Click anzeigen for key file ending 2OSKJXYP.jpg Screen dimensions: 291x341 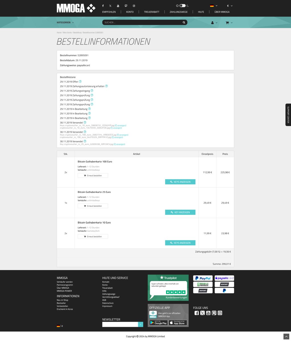(x=120, y=125)
